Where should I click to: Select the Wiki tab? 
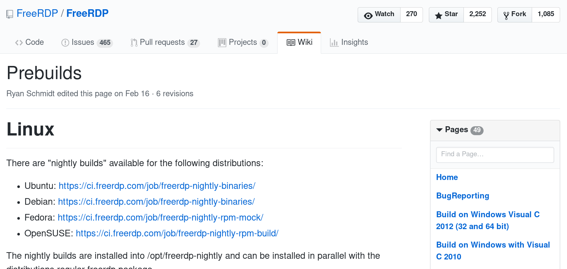[299, 43]
